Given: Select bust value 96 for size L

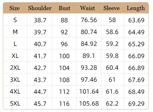Looking at the screenshot, I should pos(64,44).
